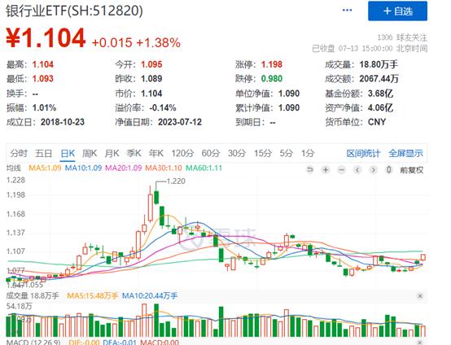The height and width of the screenshot is (345, 451).
Task: Switch to the 1分 interval tab
Action: (308, 153)
